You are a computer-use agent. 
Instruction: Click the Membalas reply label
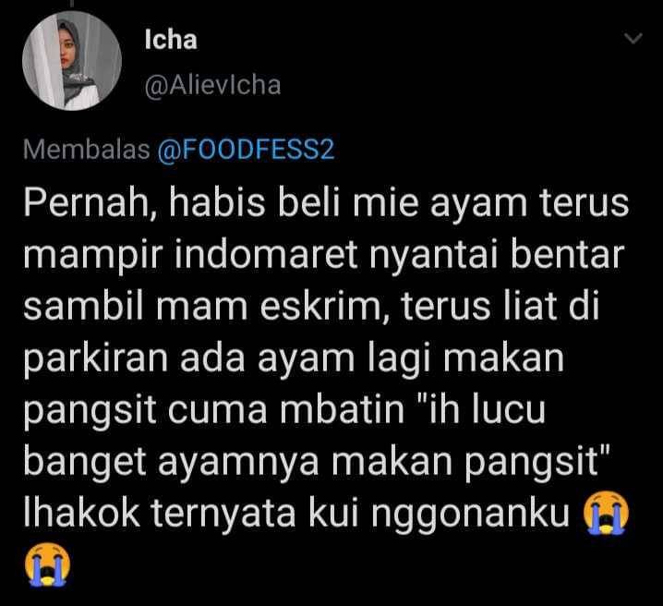tap(86, 150)
